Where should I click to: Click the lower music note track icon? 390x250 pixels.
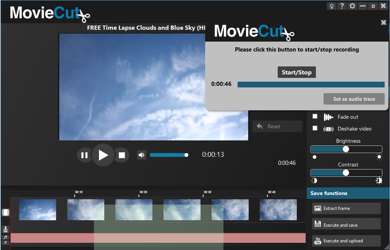5,243
